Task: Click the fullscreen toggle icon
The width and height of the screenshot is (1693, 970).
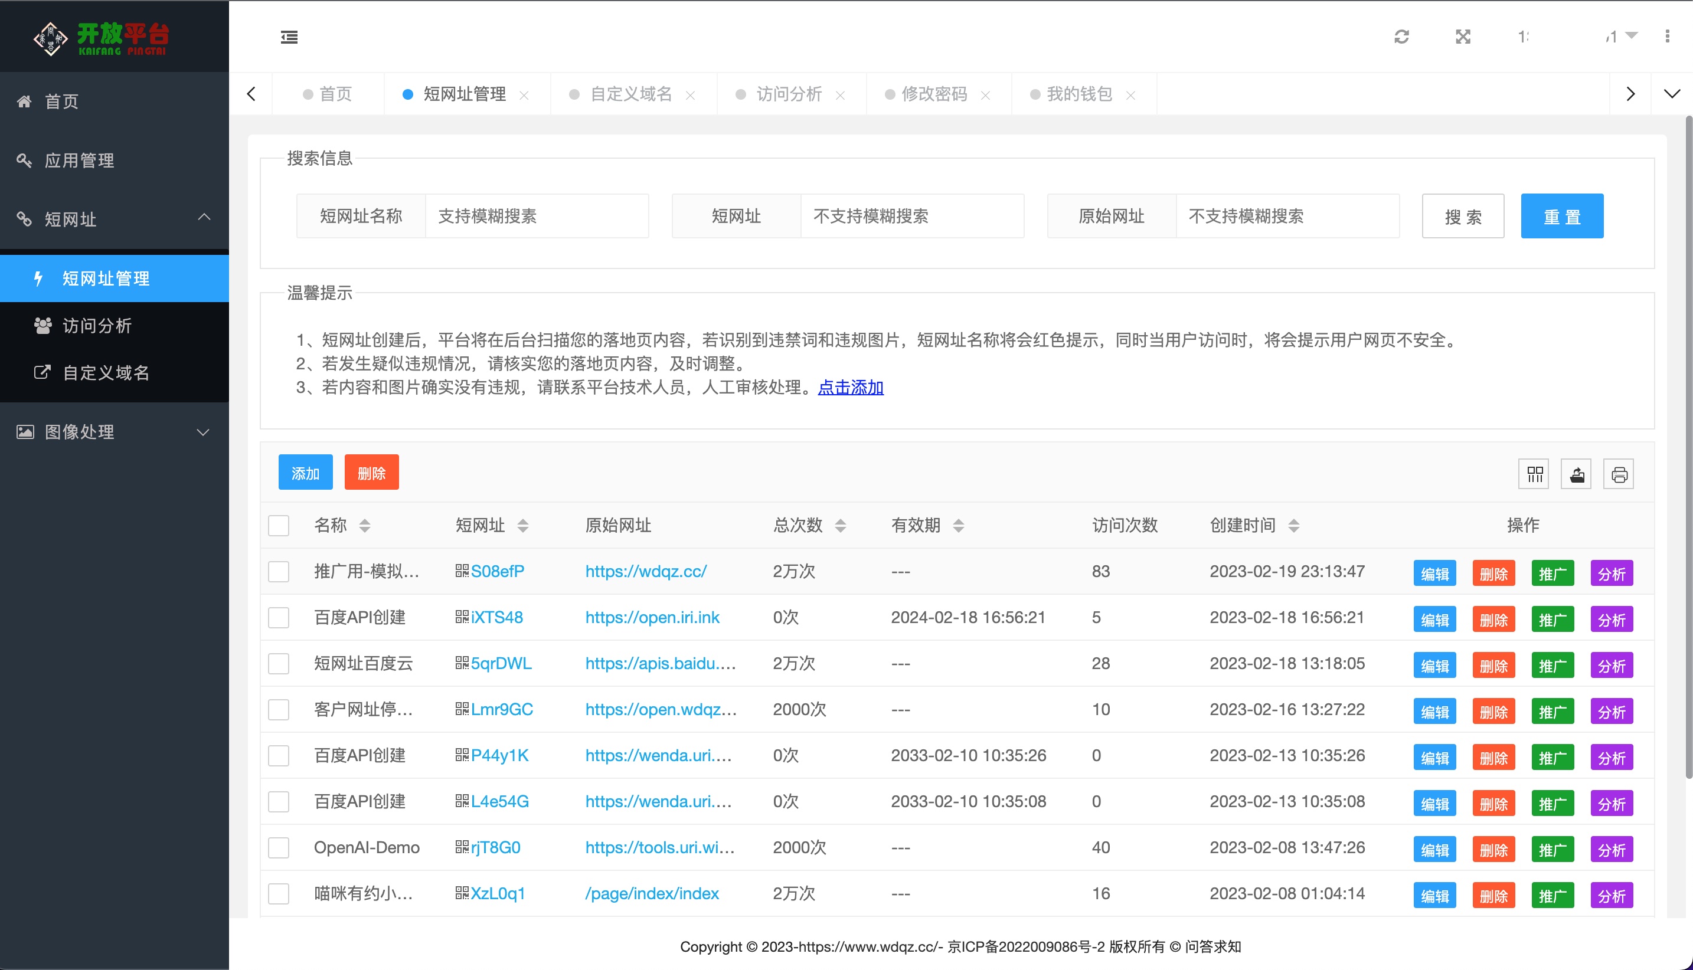Action: coord(1463,37)
